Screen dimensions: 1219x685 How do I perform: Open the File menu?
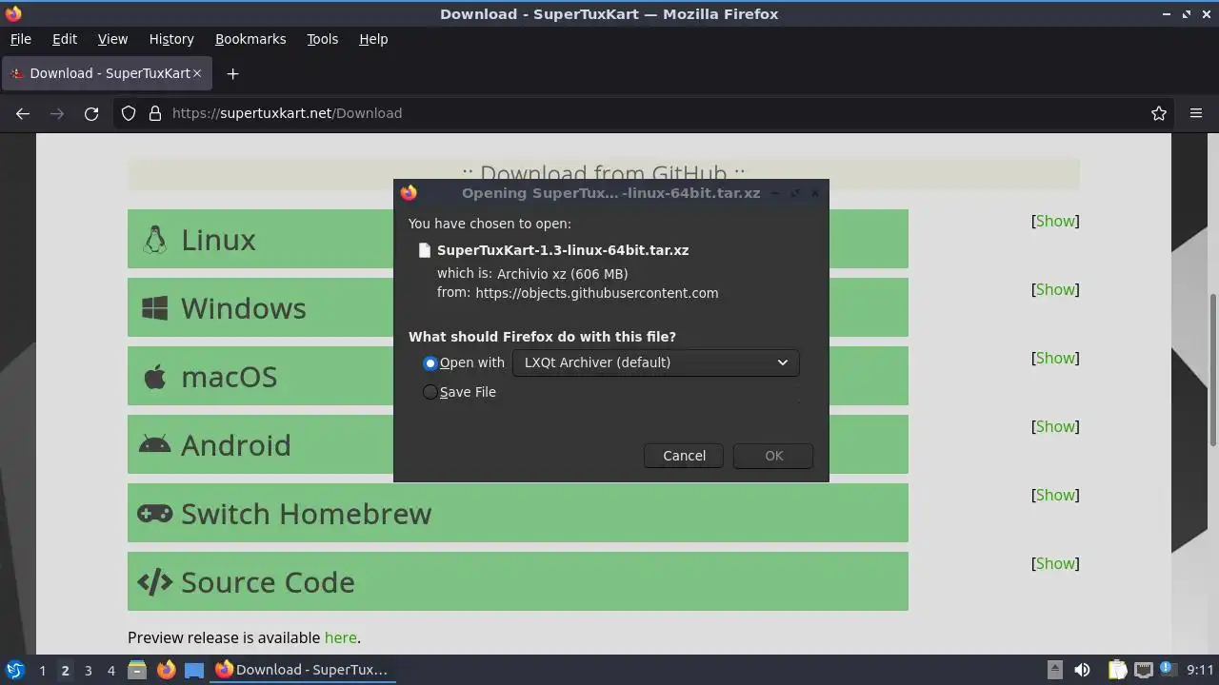coord(20,39)
